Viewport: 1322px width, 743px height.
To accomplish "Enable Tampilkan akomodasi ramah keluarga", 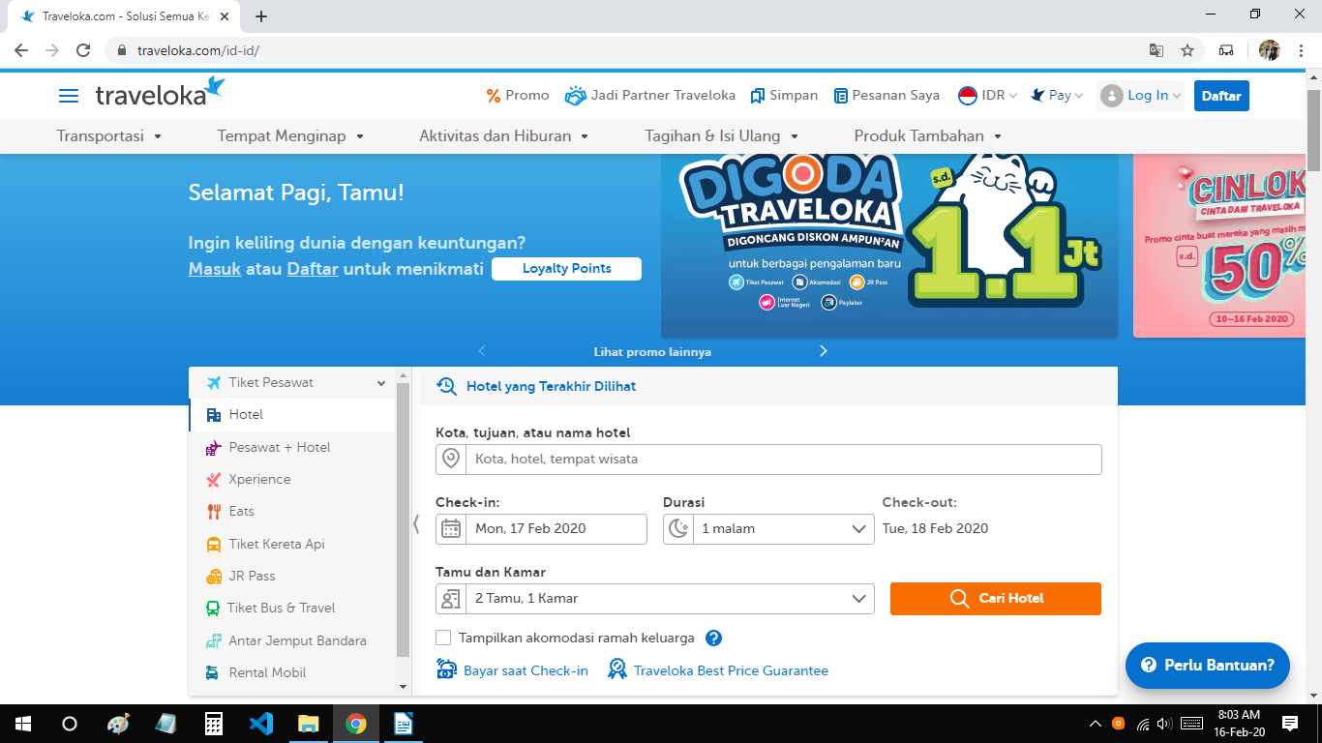I will [443, 638].
